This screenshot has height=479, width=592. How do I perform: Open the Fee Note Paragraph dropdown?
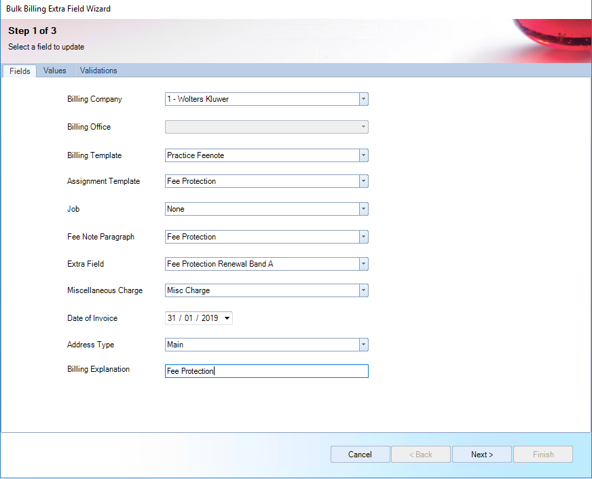coord(363,237)
